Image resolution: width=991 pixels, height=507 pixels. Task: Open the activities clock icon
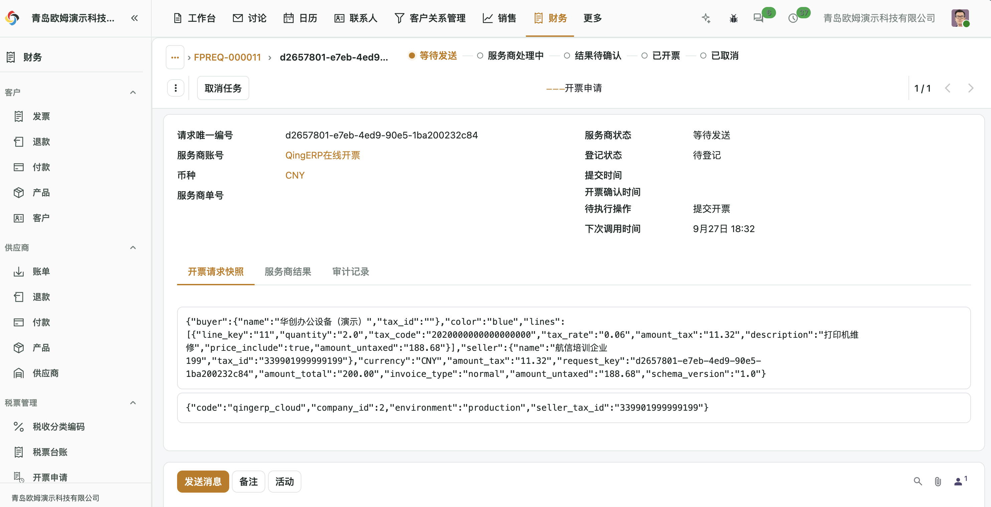793,18
